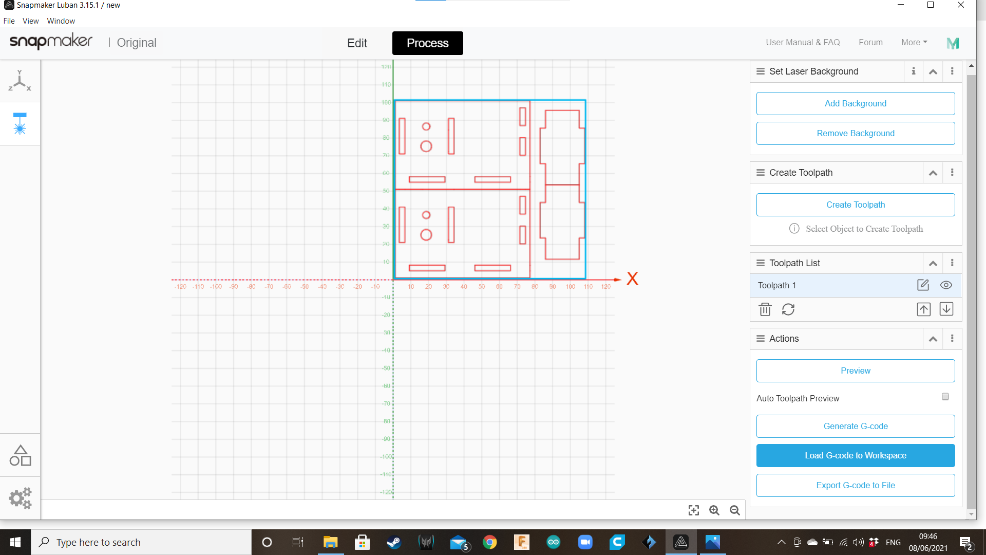Screen dimensions: 986x555
Task: Collapse the Set Laser Background panel
Action: click(x=933, y=71)
